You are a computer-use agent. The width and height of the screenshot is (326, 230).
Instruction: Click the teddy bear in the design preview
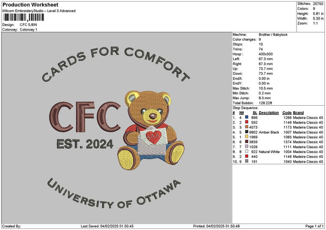[151, 130]
